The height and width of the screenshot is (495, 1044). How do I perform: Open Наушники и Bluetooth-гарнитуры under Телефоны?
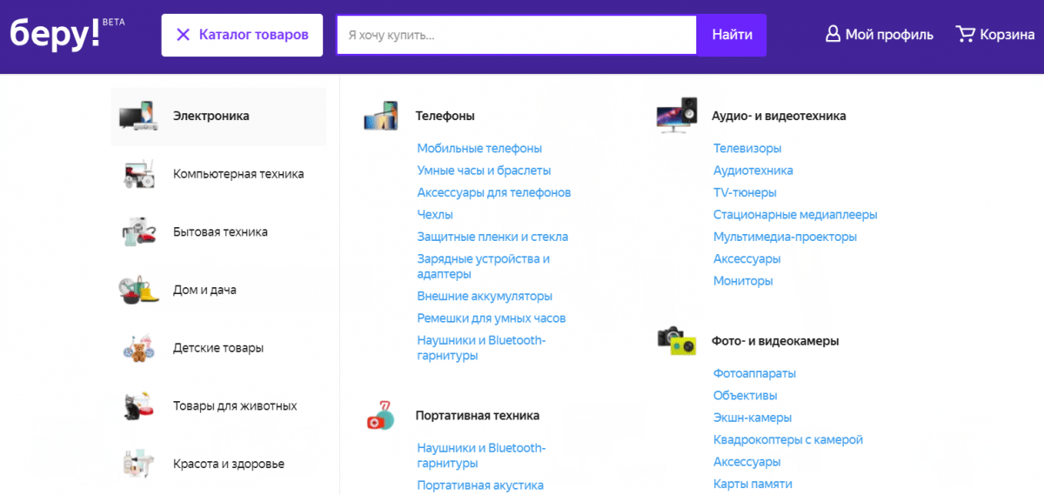click(482, 348)
